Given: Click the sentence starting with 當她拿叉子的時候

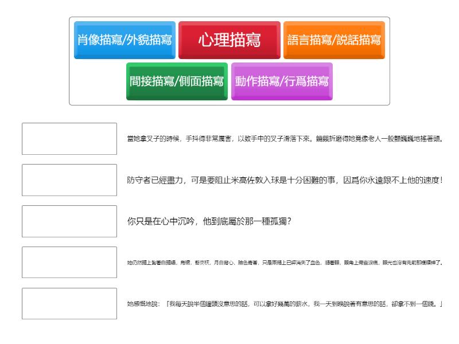Looking at the screenshot, I should 284,139.
